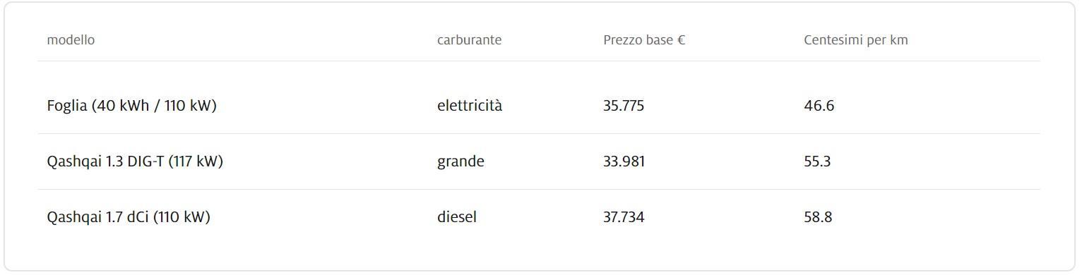Click the 'diesel' fuel cell
The image size is (1082, 275).
point(457,217)
